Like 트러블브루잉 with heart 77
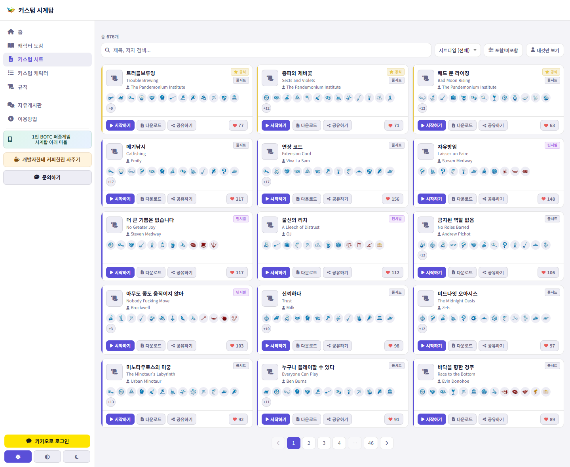The height and width of the screenshot is (467, 570). (238, 125)
